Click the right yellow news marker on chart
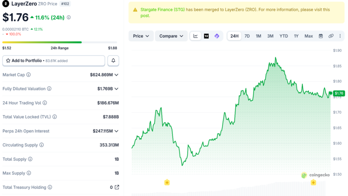Image resolution: width=348 pixels, height=196 pixels. tap(314, 182)
